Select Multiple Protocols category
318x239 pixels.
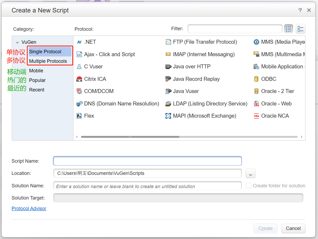(48, 61)
